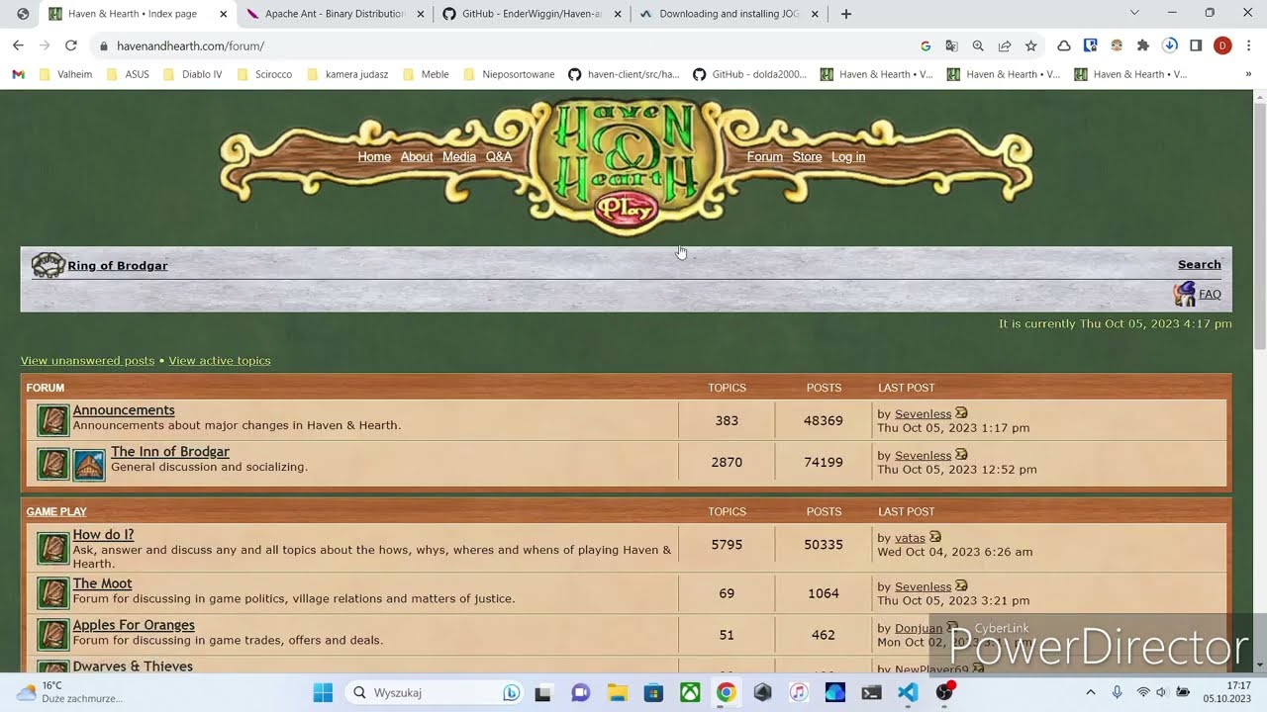Open a new browser tab
Screen dimensions: 1267x712
pyautogui.click(x=845, y=14)
